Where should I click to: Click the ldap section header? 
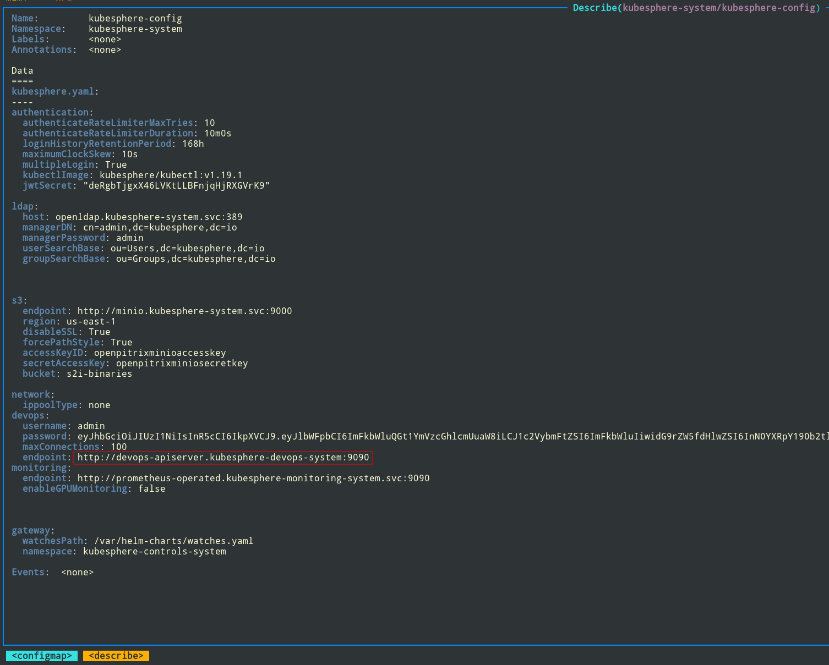coord(25,206)
